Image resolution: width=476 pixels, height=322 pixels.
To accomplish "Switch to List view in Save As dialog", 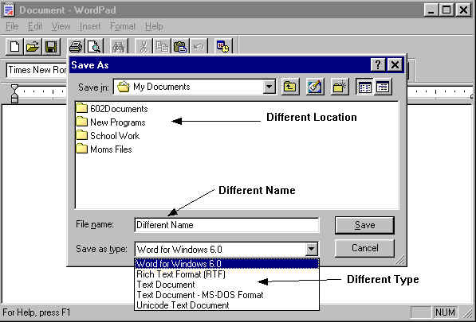I will (x=364, y=87).
